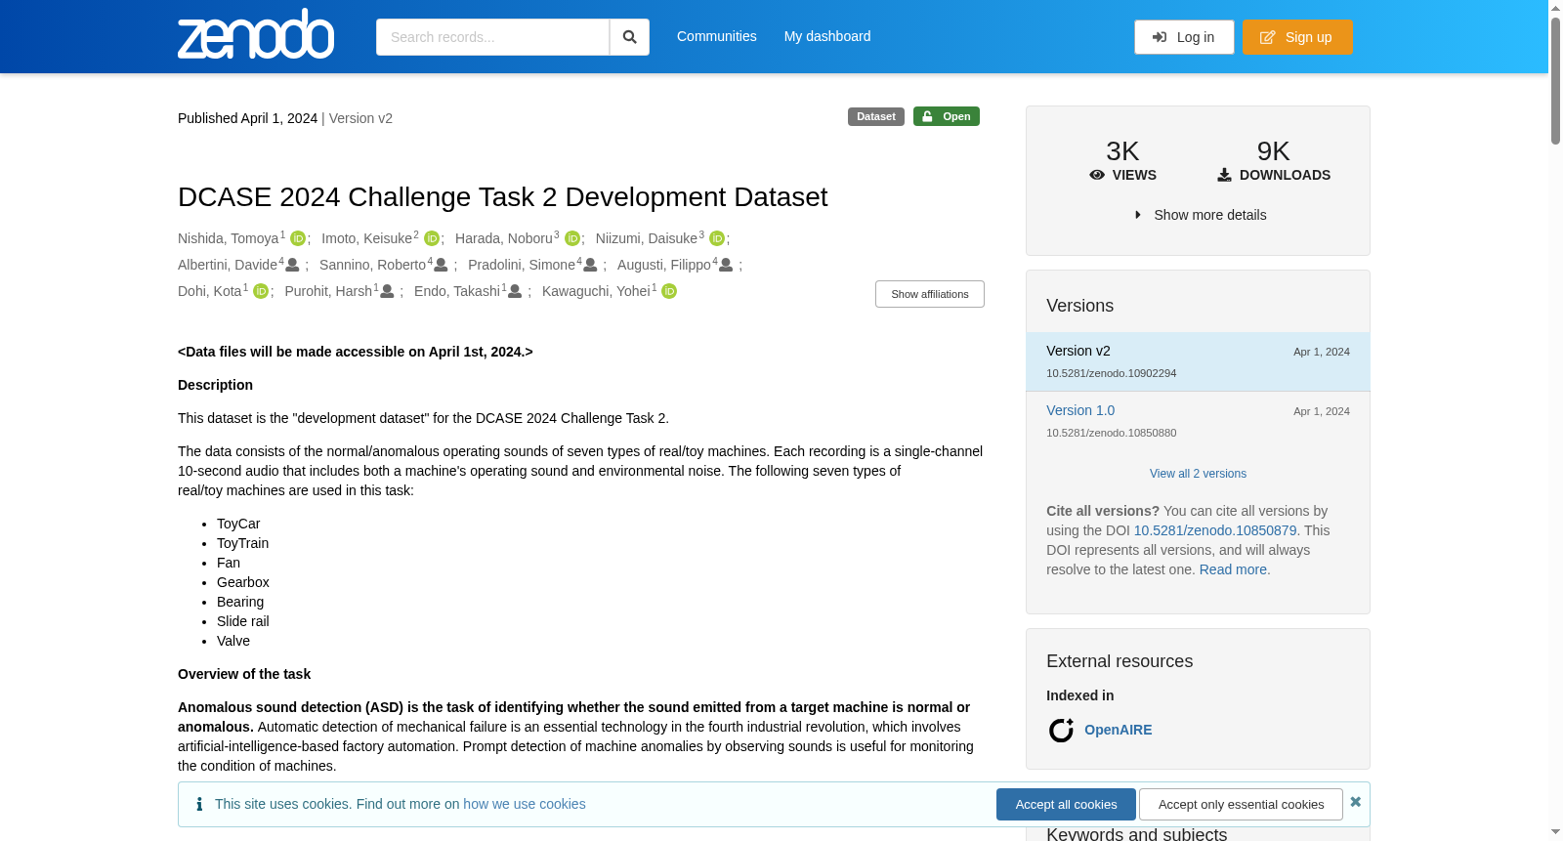Screen dimensions: 1563x841
Task: Click the Log in button
Action: pyautogui.click(x=1184, y=37)
